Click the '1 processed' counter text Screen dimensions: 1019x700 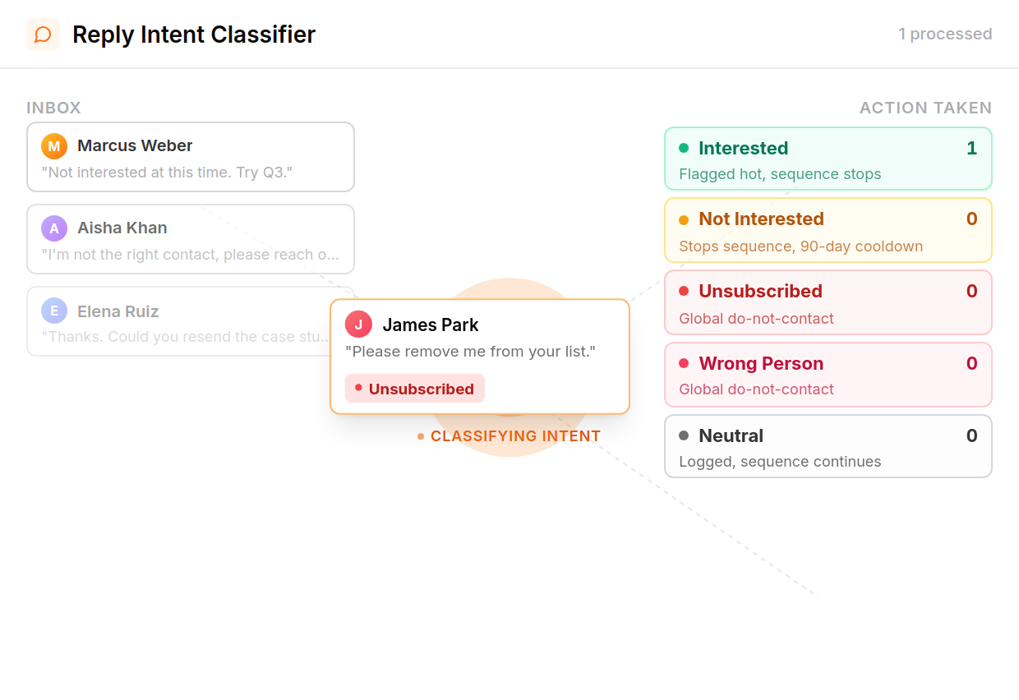pyautogui.click(x=945, y=34)
